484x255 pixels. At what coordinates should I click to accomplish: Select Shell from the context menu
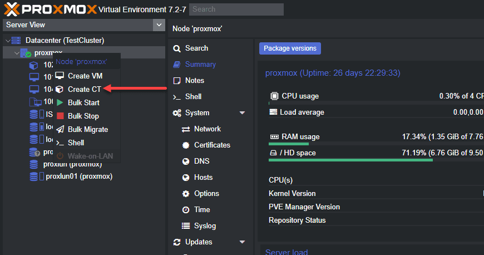pyautogui.click(x=76, y=143)
